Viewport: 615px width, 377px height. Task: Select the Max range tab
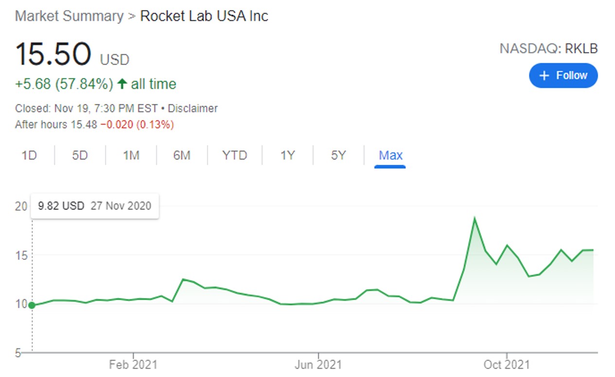click(x=390, y=155)
